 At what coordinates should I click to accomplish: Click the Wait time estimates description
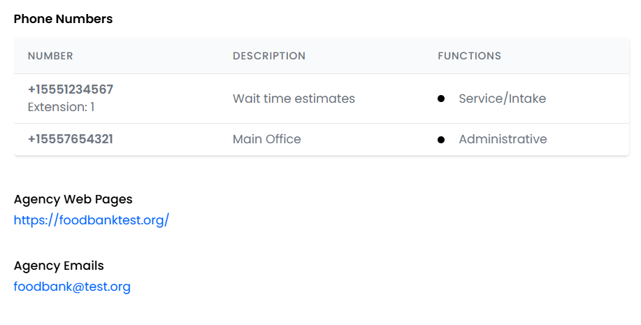tap(294, 99)
